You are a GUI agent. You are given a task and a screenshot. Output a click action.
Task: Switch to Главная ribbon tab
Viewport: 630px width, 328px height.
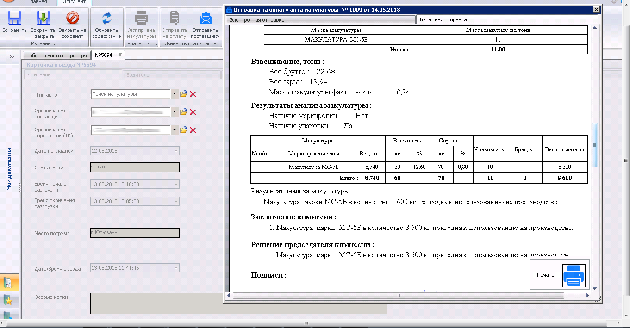[37, 2]
